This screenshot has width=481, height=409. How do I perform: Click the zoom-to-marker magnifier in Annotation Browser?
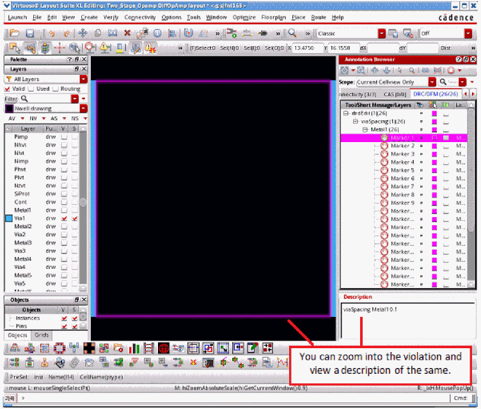[x=412, y=70]
